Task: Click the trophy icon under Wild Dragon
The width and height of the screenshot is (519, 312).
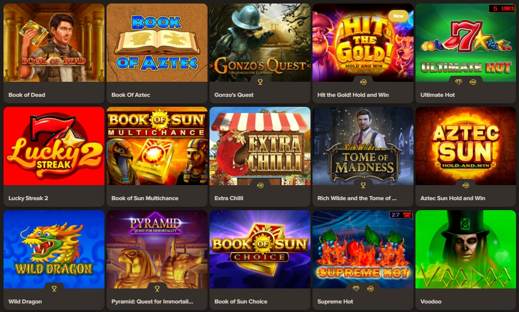Action: [x=54, y=288]
